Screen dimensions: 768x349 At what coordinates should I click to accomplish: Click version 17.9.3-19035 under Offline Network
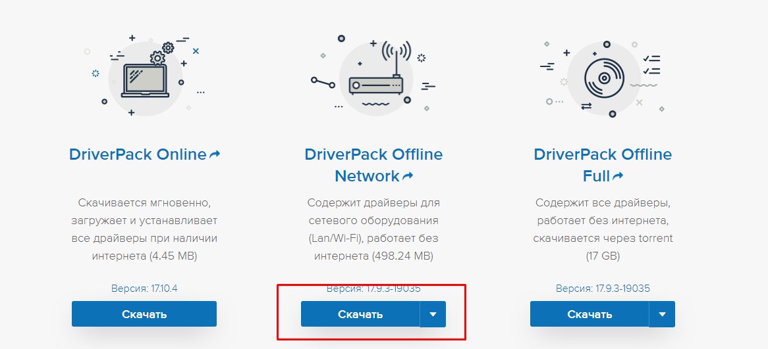[373, 289]
